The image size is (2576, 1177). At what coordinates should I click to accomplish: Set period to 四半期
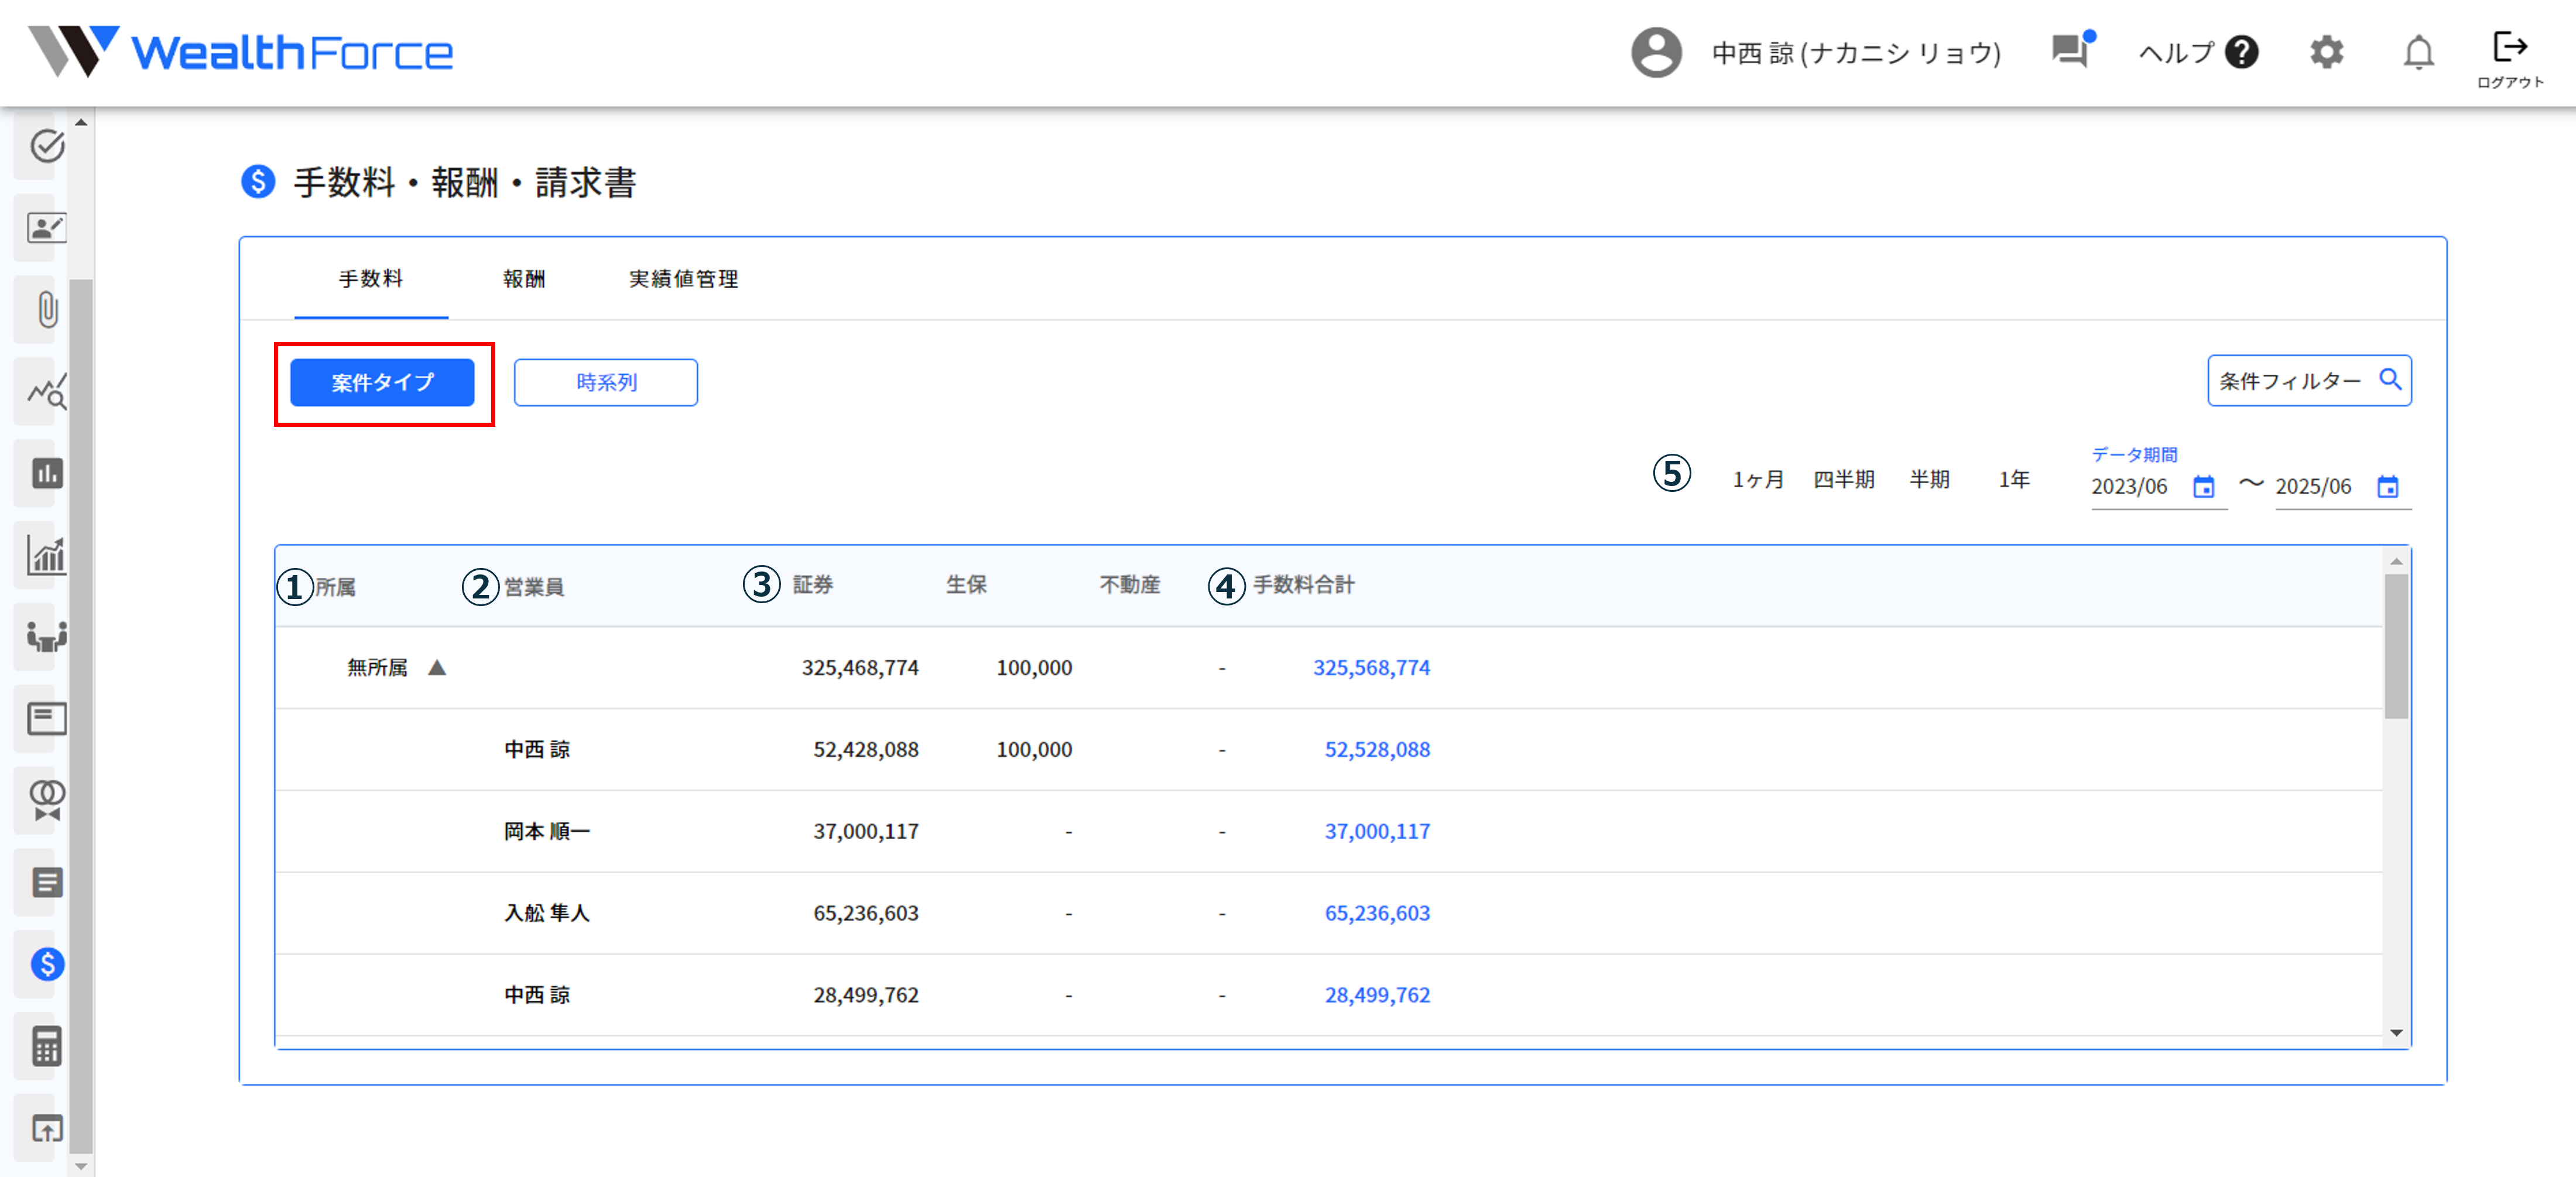[x=1844, y=480]
